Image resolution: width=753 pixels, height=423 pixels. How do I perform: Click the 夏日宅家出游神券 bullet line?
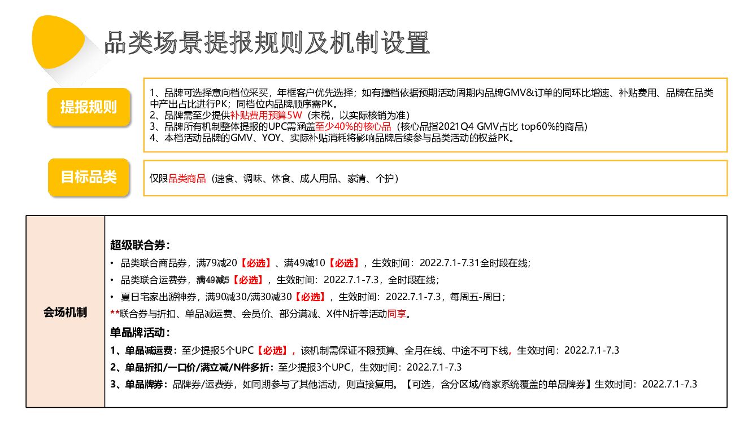(x=308, y=297)
